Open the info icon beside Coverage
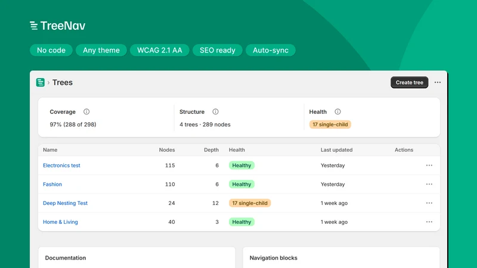 click(x=86, y=111)
